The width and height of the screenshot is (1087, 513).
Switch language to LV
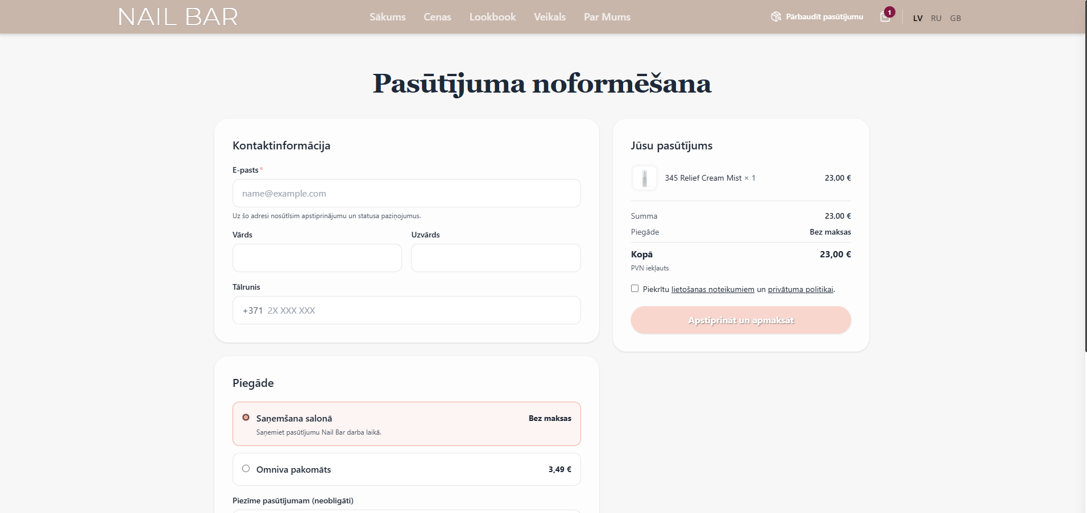(x=918, y=18)
